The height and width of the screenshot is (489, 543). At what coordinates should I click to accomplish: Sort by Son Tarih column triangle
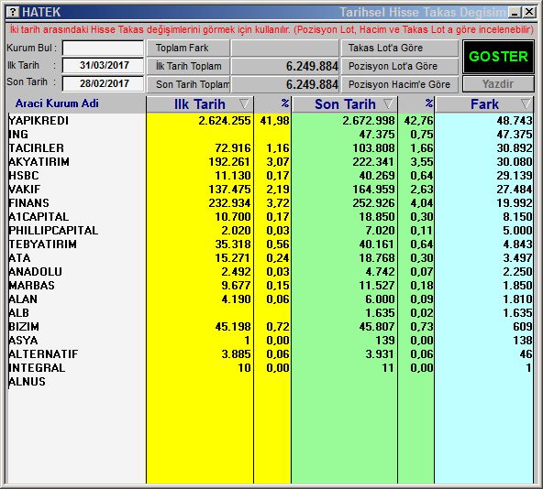click(x=388, y=103)
